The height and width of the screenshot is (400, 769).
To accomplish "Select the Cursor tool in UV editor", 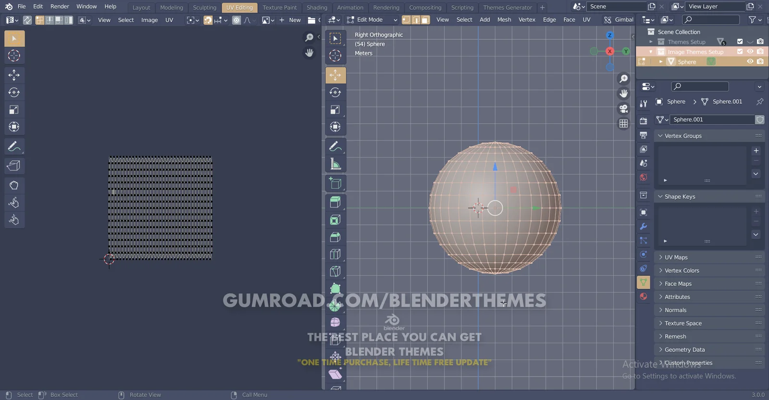I will [x=14, y=56].
